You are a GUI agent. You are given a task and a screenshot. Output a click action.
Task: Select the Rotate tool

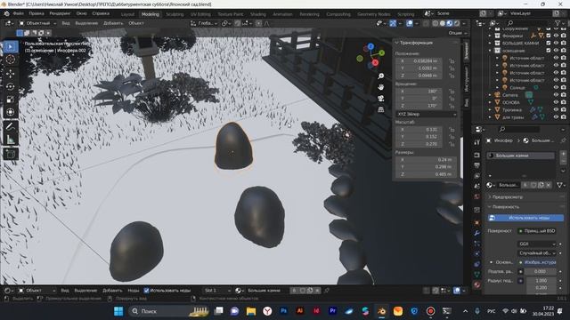coord(10,86)
